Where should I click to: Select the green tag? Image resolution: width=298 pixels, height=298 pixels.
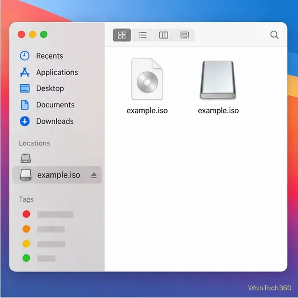tap(26, 258)
